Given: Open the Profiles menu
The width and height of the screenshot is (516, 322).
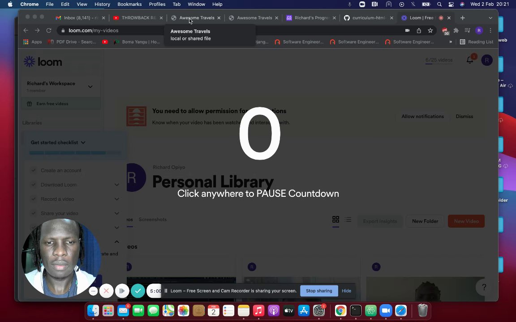Looking at the screenshot, I should pyautogui.click(x=157, y=4).
